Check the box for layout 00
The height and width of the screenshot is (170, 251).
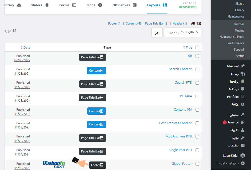pos(197,56)
